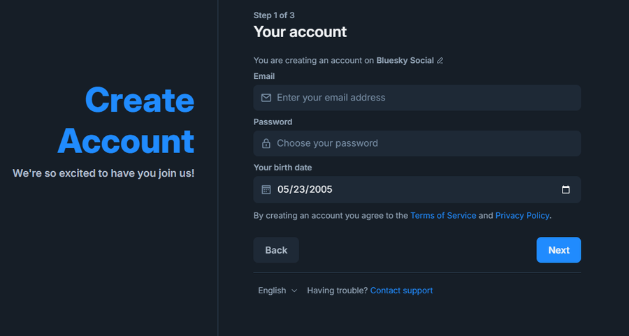Select the month segment '05' in the birth date
The image size is (629, 336).
point(283,189)
